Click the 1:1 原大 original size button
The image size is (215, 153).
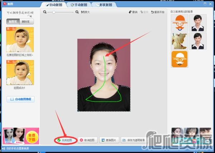click(85, 12)
